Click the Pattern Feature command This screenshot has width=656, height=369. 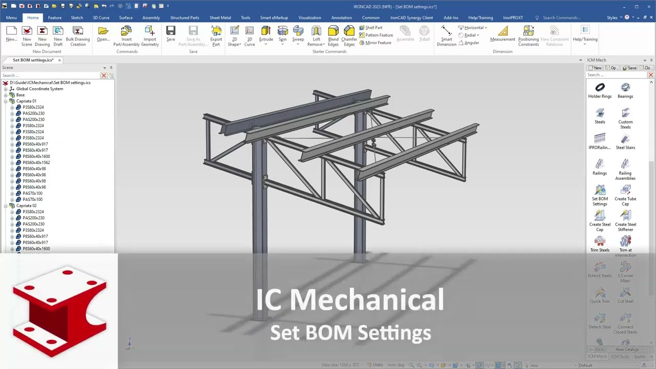376,35
